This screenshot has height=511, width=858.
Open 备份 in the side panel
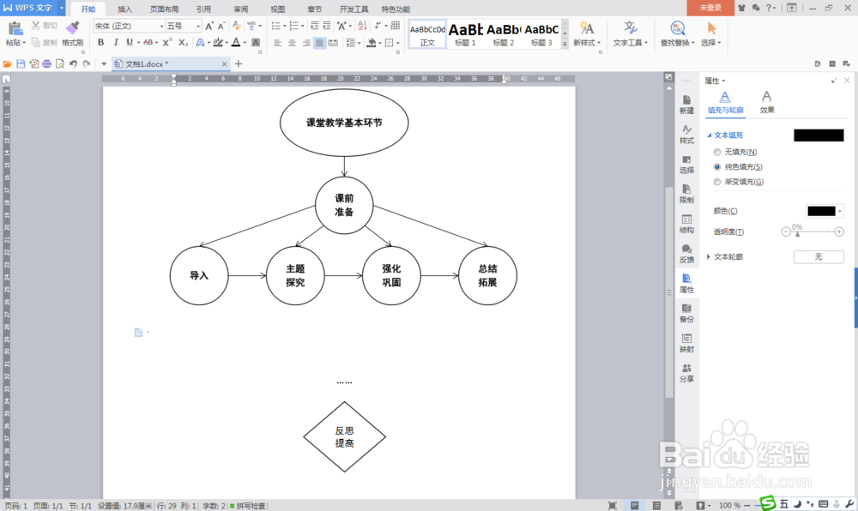pos(686,313)
